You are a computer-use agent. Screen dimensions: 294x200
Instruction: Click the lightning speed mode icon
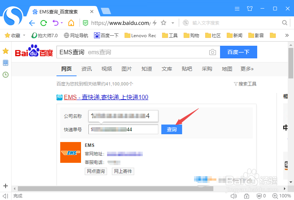click(155, 23)
